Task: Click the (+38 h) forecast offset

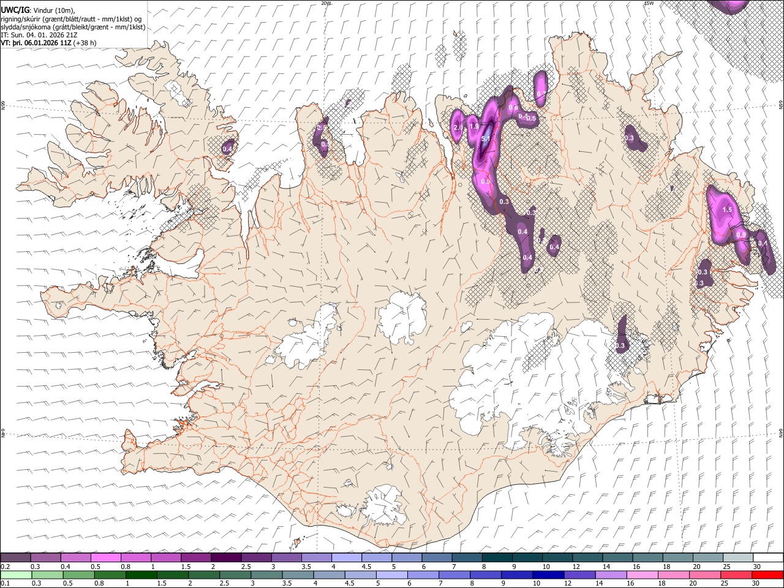Action: pyautogui.click(x=85, y=43)
